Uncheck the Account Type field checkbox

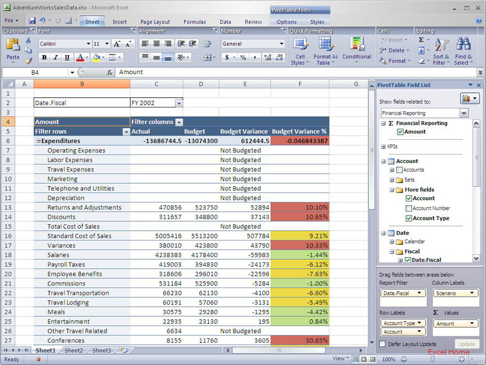[409, 219]
